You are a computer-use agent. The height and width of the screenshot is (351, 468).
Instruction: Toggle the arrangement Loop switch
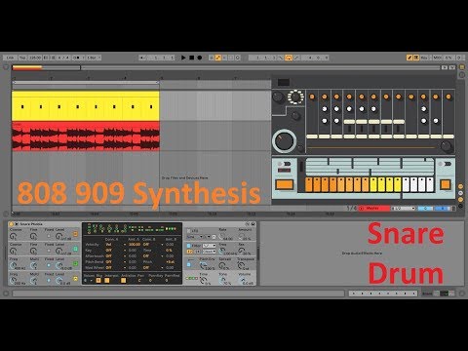click(289, 58)
